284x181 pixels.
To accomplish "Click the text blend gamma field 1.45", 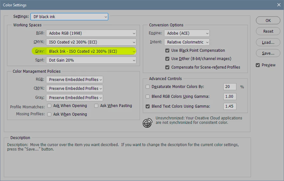I will pyautogui.click(x=230, y=106).
